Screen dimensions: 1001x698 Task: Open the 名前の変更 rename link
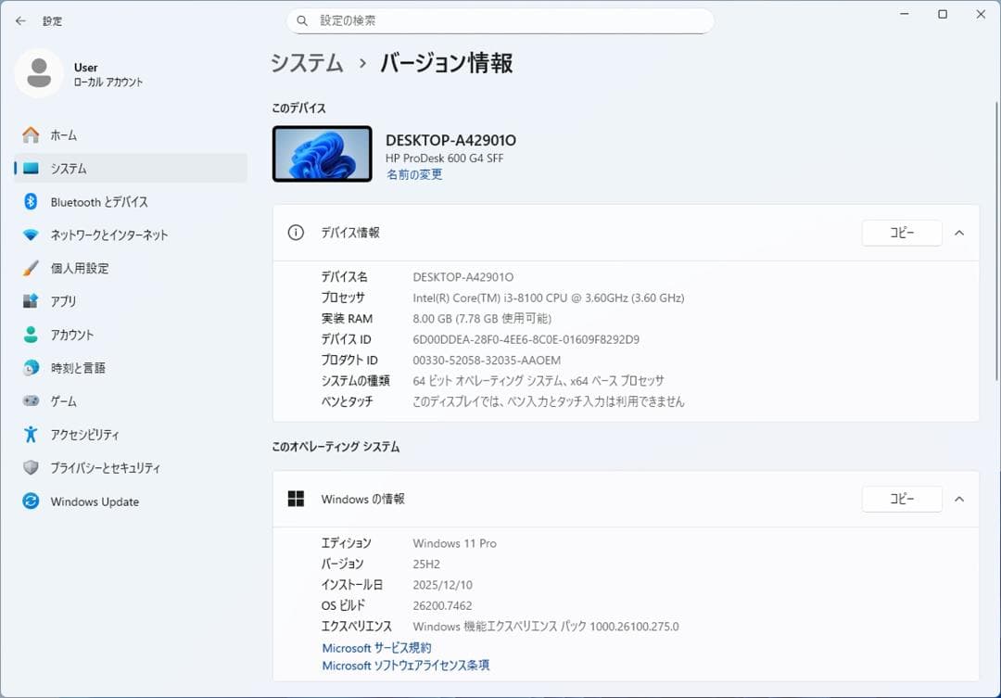[413, 174]
